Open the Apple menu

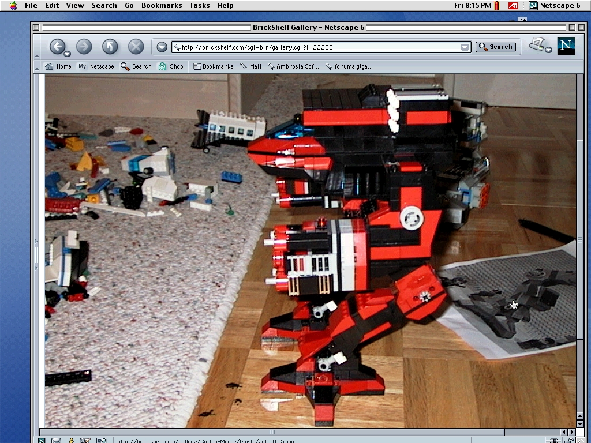(x=13, y=5)
